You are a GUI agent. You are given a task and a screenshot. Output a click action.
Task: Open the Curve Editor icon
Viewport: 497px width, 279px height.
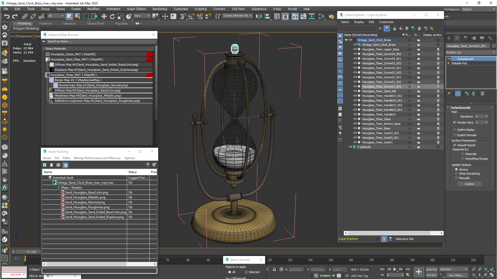(x=303, y=16)
